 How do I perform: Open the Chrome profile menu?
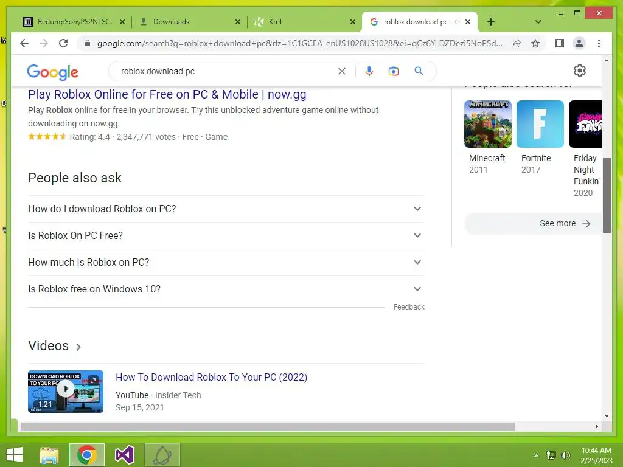tap(579, 43)
